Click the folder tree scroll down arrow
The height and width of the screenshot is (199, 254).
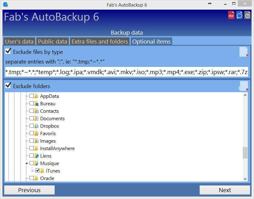245,179
